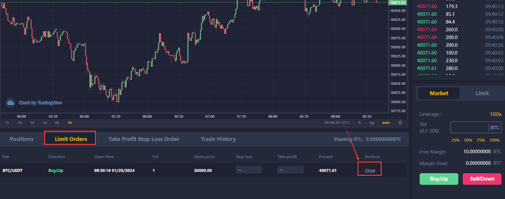This screenshot has height=199, width=505.
Task: Close the BTC/USDT limit order
Action: (370, 170)
